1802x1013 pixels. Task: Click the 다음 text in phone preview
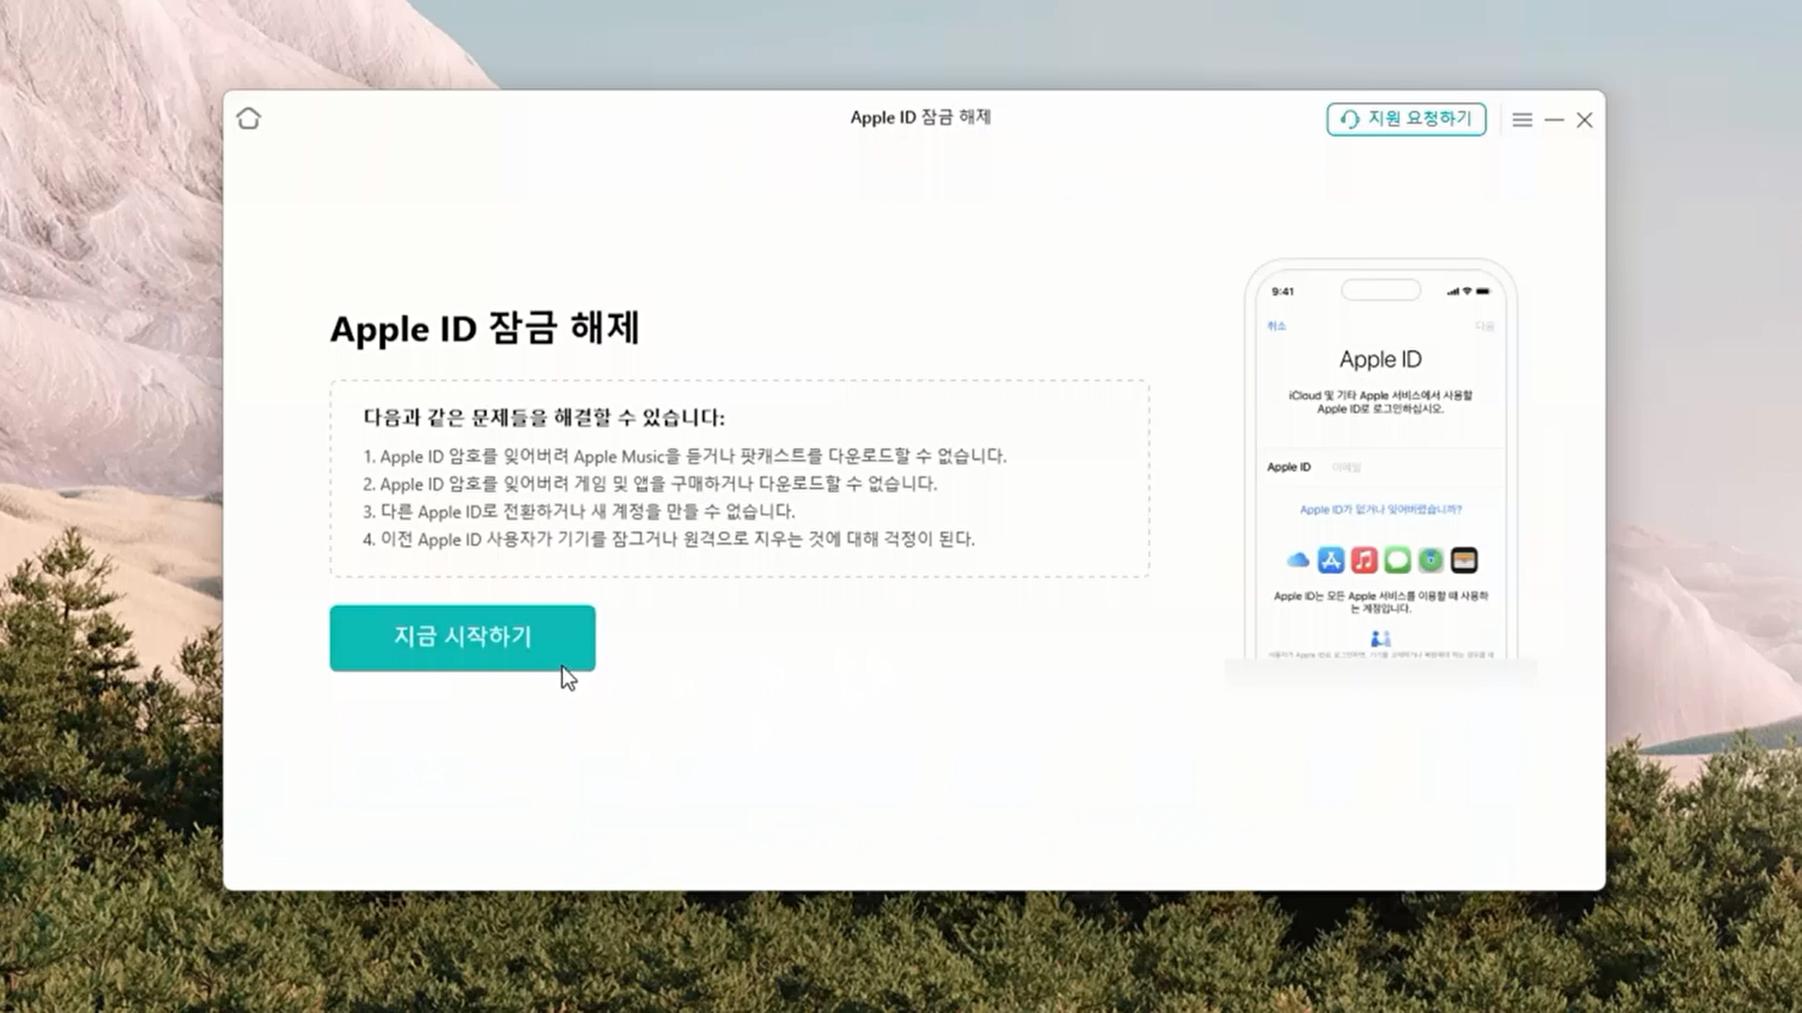pos(1484,326)
